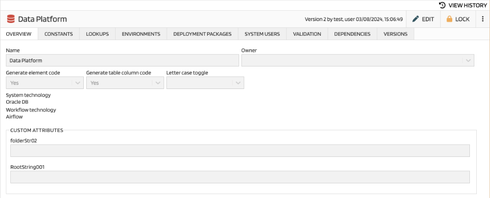
Task: Open the Generate element code dropdown
Action: [x=77, y=83]
